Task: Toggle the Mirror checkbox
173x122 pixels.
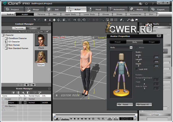Action: click(x=137, y=47)
